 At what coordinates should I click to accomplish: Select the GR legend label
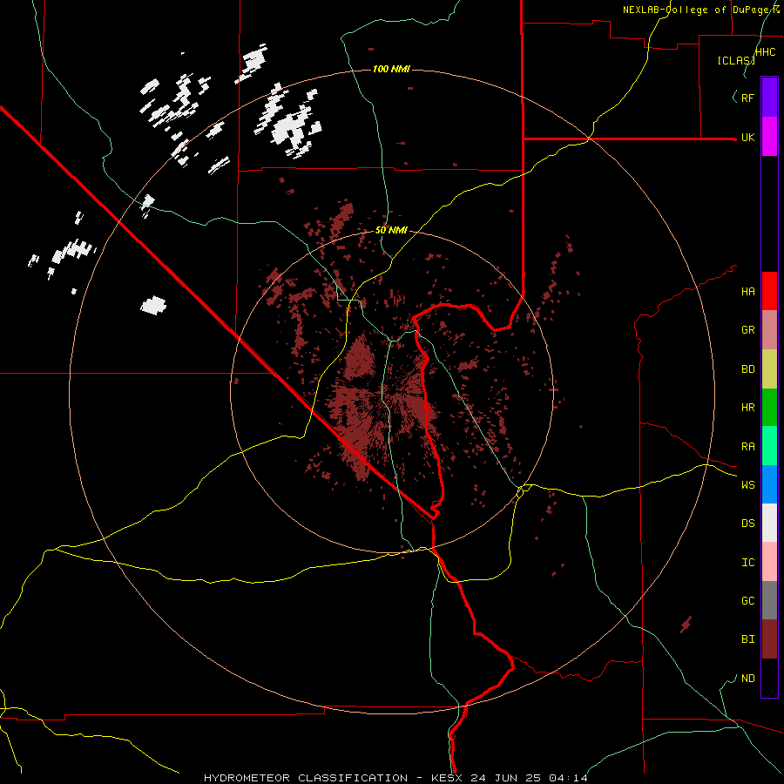[x=747, y=330]
